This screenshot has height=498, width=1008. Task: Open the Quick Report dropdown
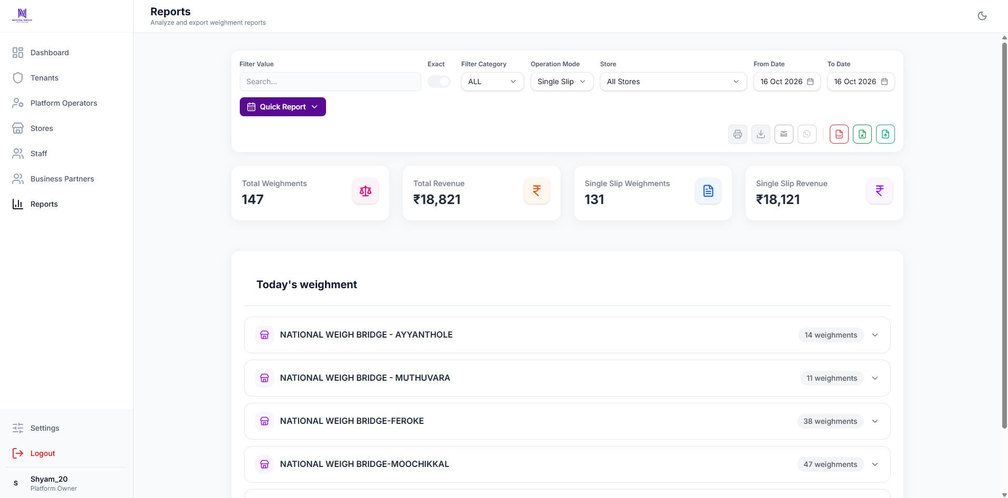283,107
